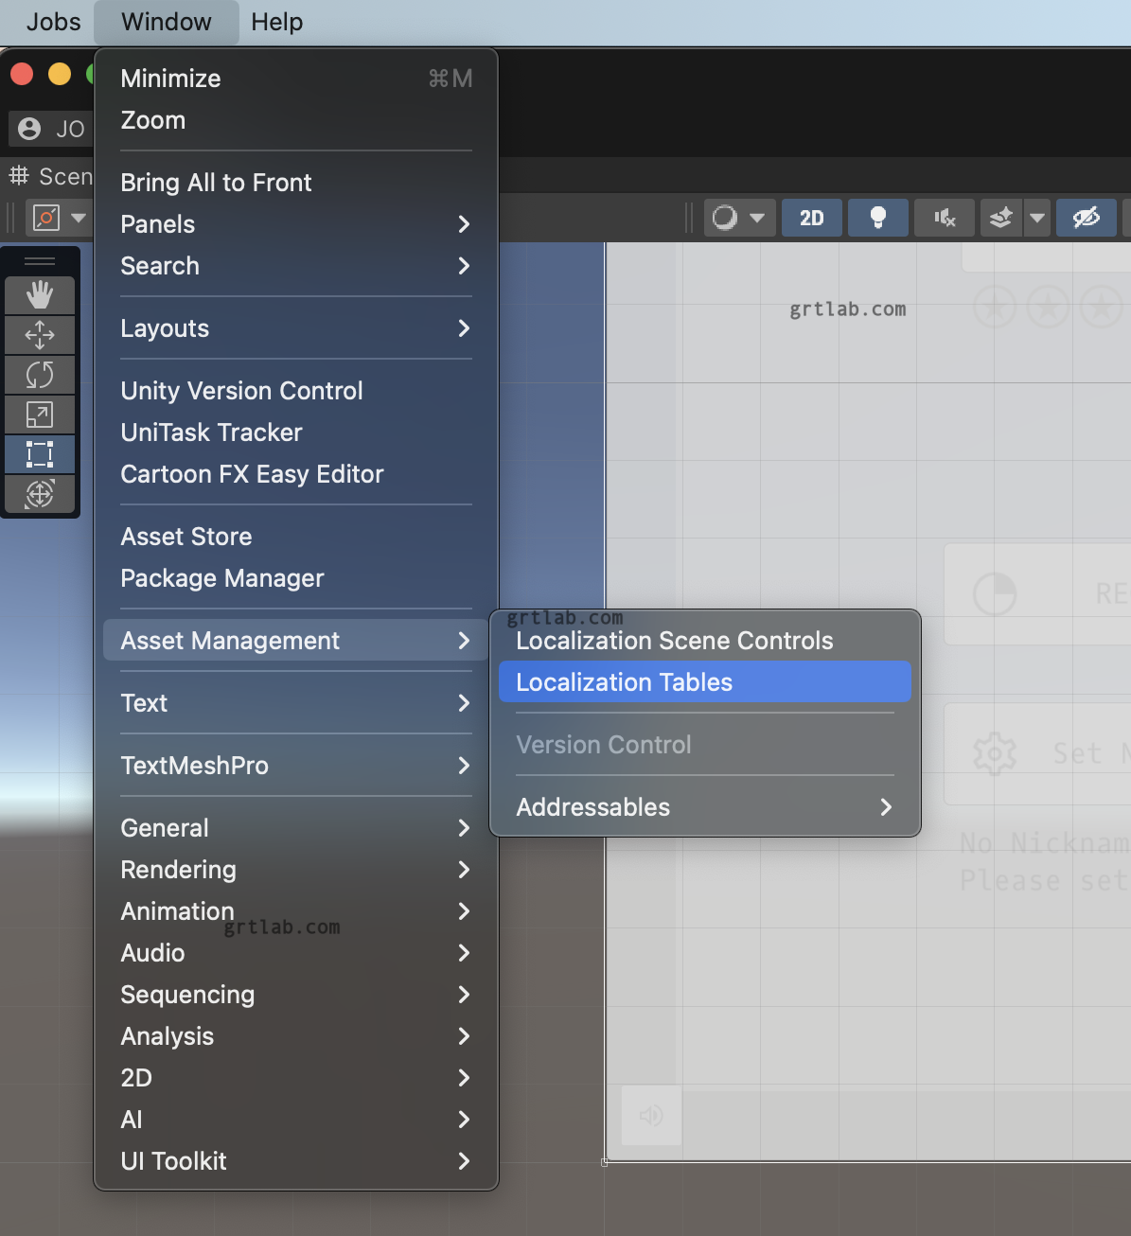Expand the effects options dropdown arrow
The height and width of the screenshot is (1236, 1131).
(x=1035, y=218)
